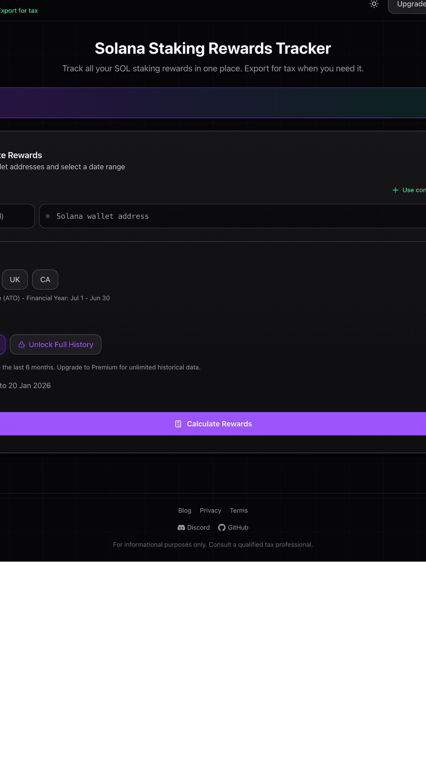Click the 'Track all your SOL staking rewards' subtitle
The width and height of the screenshot is (426, 757).
[213, 69]
